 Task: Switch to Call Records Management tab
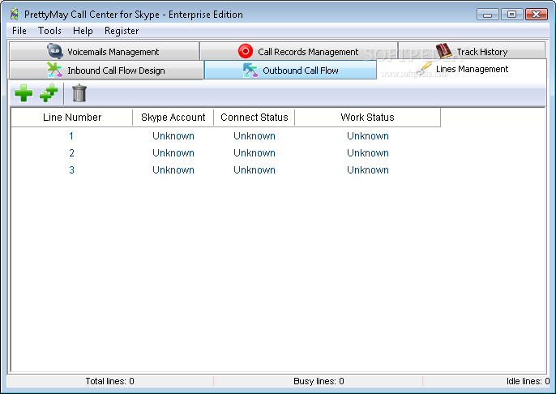[x=298, y=51]
